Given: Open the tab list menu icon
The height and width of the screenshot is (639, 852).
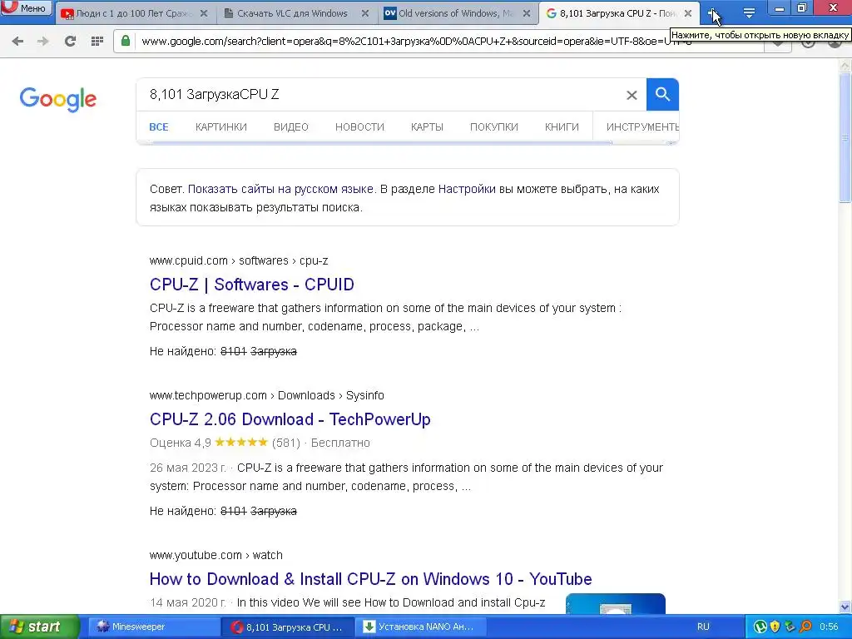Looking at the screenshot, I should (x=749, y=13).
